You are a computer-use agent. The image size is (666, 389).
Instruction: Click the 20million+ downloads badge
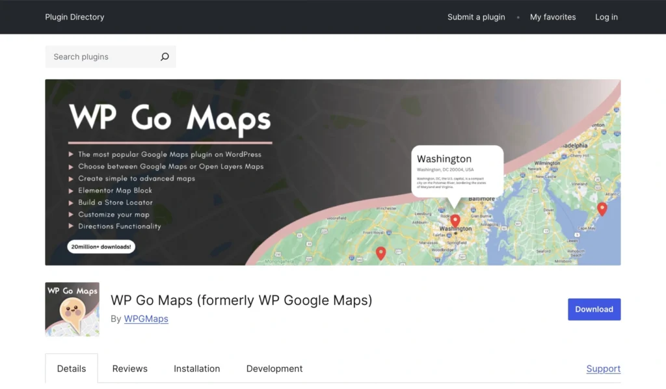pyautogui.click(x=101, y=247)
